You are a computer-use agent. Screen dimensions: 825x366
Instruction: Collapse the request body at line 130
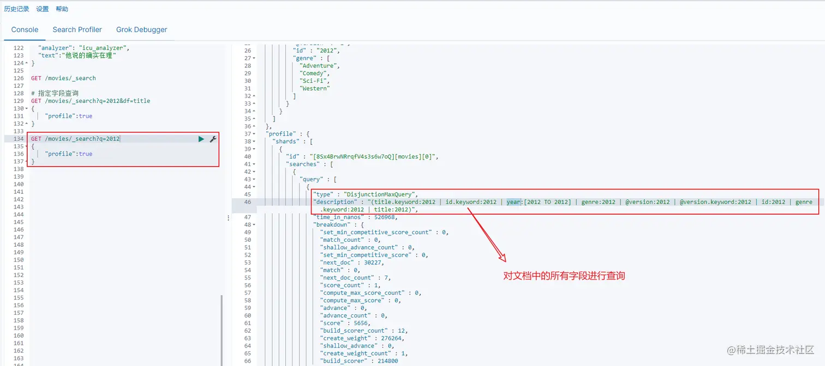[27, 108]
